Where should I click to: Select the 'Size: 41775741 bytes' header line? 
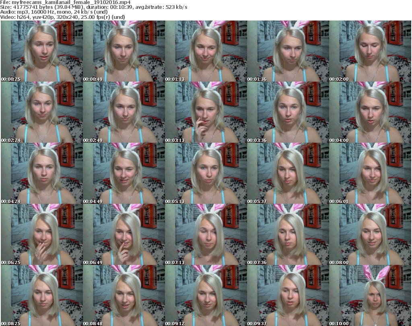point(93,7)
